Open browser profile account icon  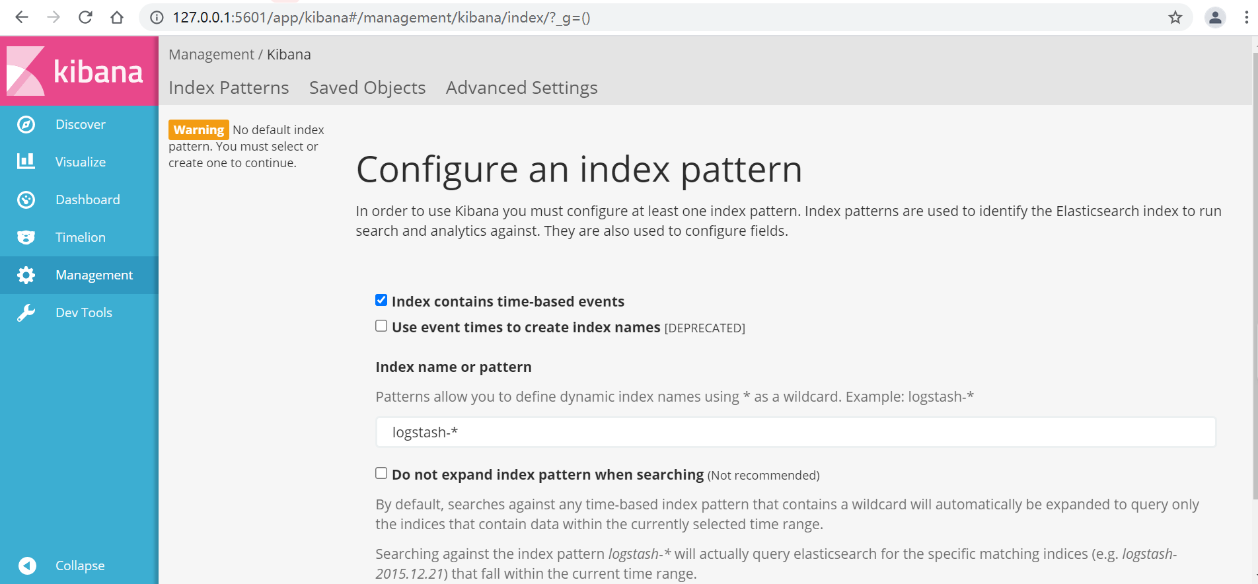click(1215, 18)
